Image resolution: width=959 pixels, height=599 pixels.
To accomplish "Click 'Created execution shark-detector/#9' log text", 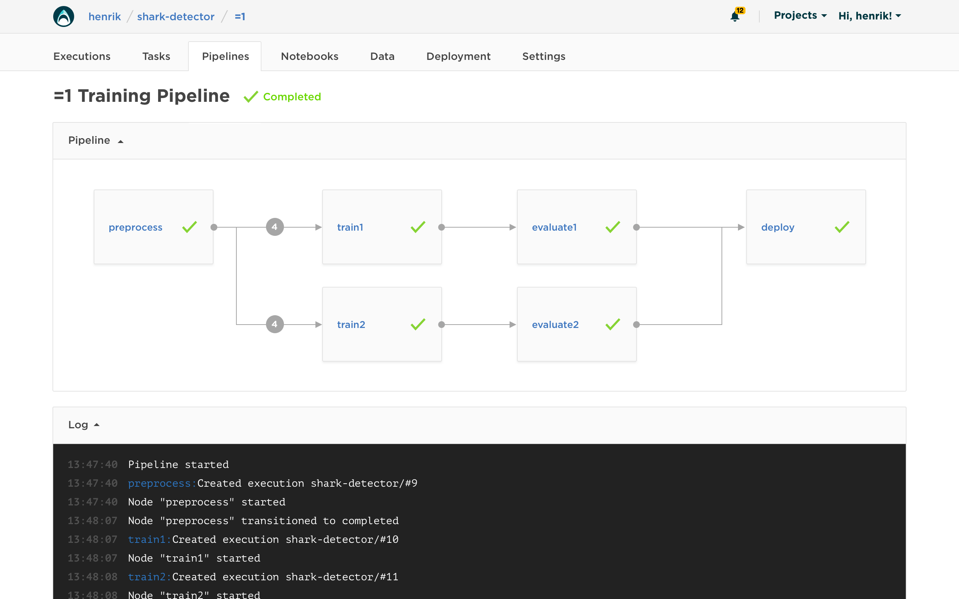I will coord(307,483).
